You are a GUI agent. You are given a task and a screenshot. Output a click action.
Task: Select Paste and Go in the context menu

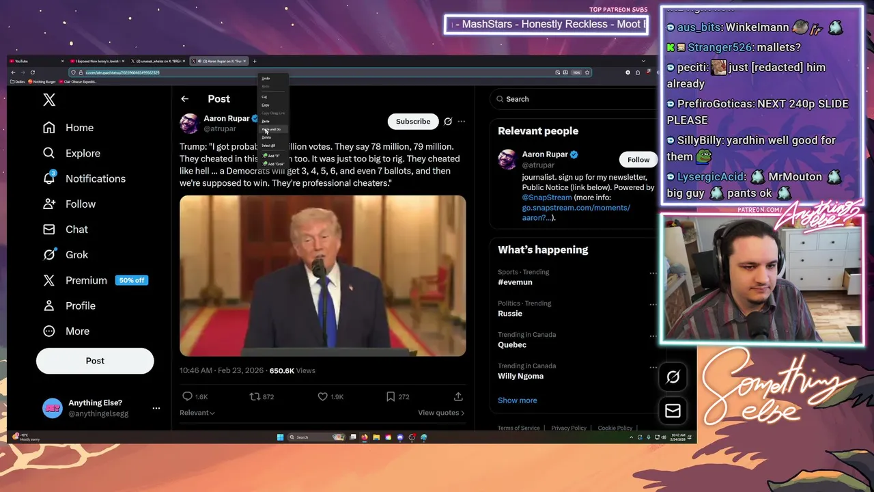274,129
